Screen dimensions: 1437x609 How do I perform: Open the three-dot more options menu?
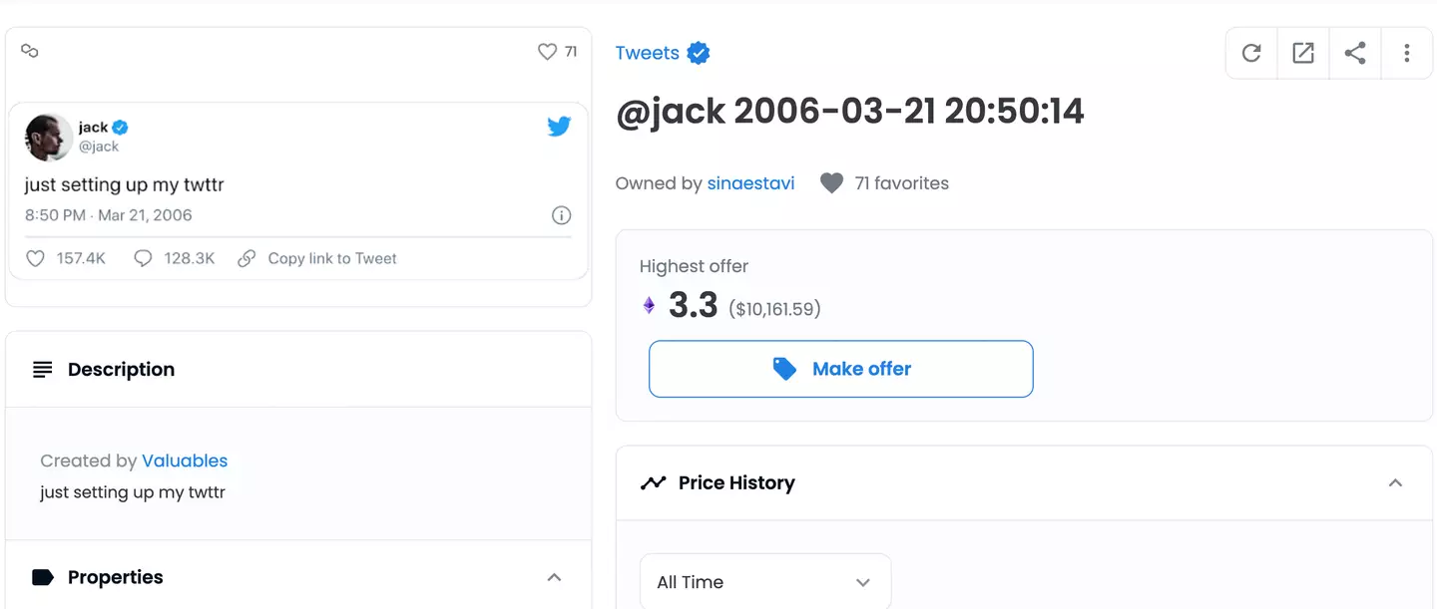click(x=1407, y=54)
